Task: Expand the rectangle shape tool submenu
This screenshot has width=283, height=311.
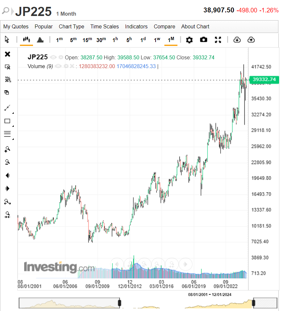Action: (13, 126)
